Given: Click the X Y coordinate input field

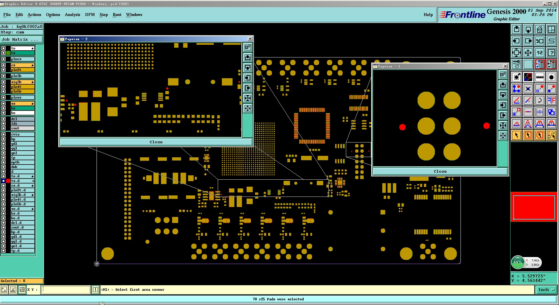Looking at the screenshot, I should 66,290.
